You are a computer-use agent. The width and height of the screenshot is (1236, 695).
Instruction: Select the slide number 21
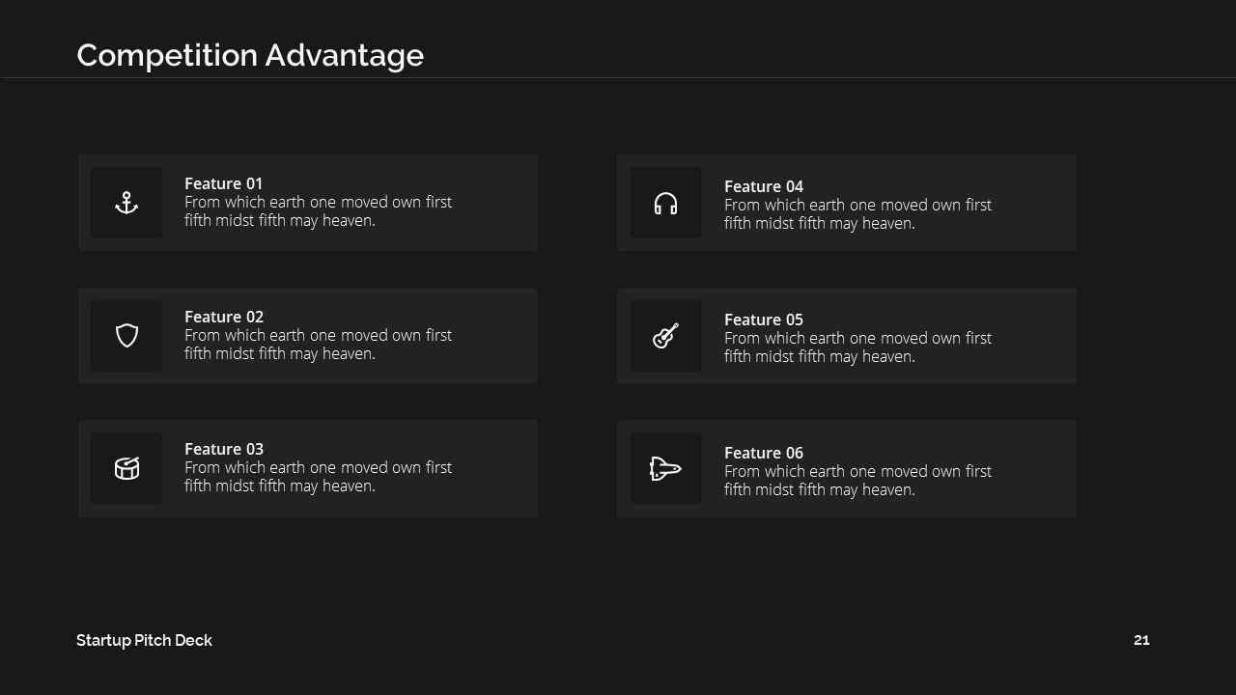coord(1141,640)
